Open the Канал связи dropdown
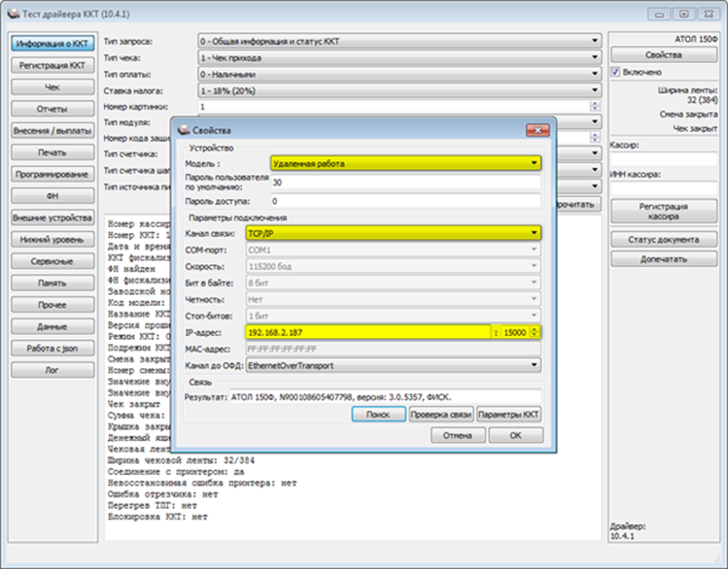Image resolution: width=728 pixels, height=569 pixels. pos(535,233)
